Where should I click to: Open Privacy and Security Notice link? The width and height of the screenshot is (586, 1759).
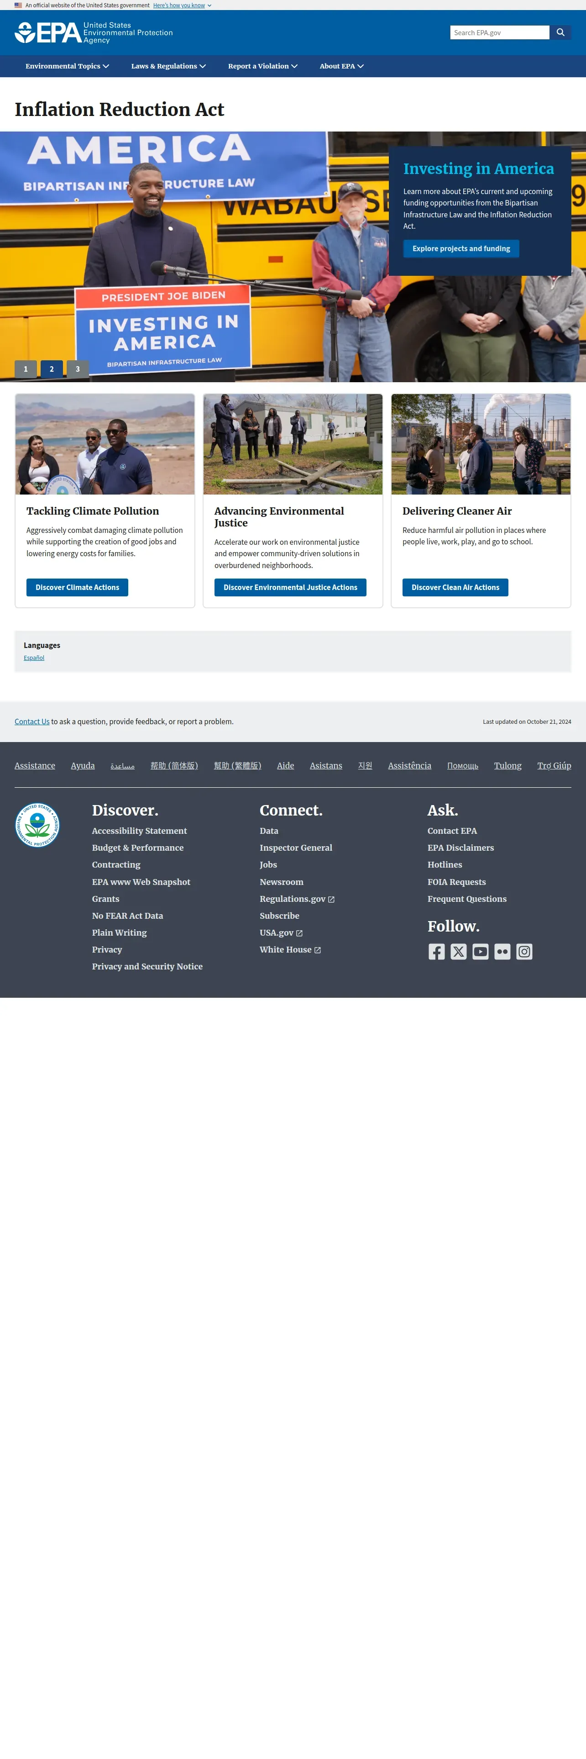[x=147, y=966]
